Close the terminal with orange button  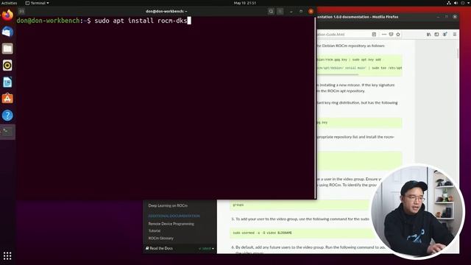click(x=311, y=12)
